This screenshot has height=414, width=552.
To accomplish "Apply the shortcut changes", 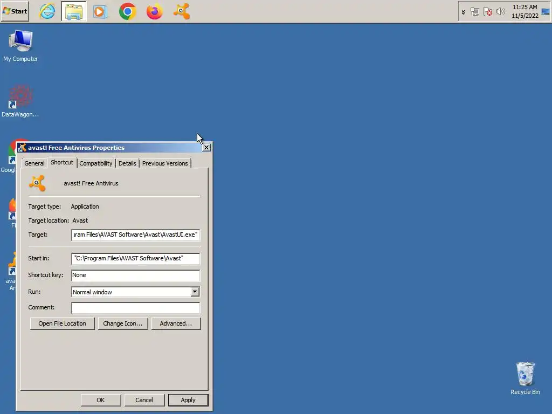I will click(x=188, y=400).
